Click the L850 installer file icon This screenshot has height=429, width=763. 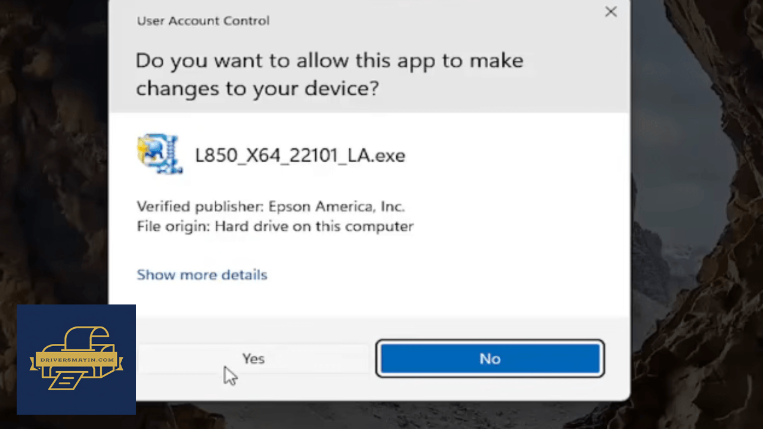click(160, 154)
